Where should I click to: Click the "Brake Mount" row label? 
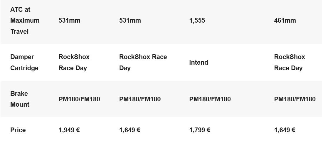[20, 99]
